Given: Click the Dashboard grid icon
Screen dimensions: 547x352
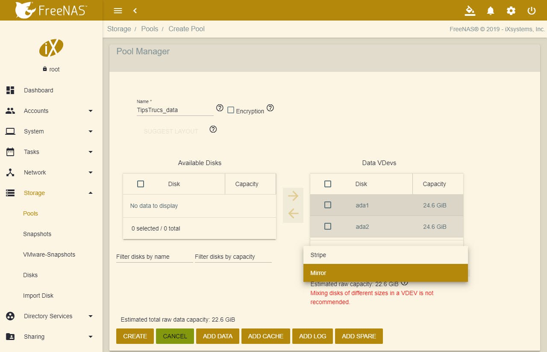Looking at the screenshot, I should point(10,90).
